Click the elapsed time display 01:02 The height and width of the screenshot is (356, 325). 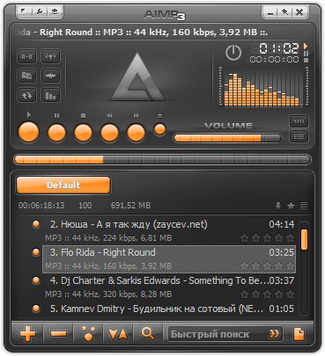tap(279, 48)
